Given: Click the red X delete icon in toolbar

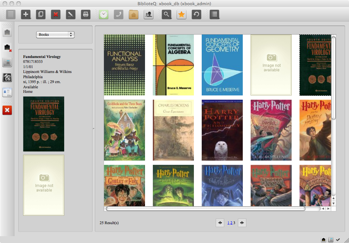Looking at the screenshot, I should pyautogui.click(x=56, y=14).
